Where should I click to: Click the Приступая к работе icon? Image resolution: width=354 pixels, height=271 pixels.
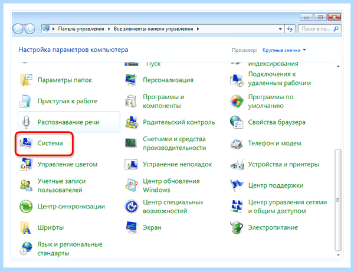pos(25,101)
